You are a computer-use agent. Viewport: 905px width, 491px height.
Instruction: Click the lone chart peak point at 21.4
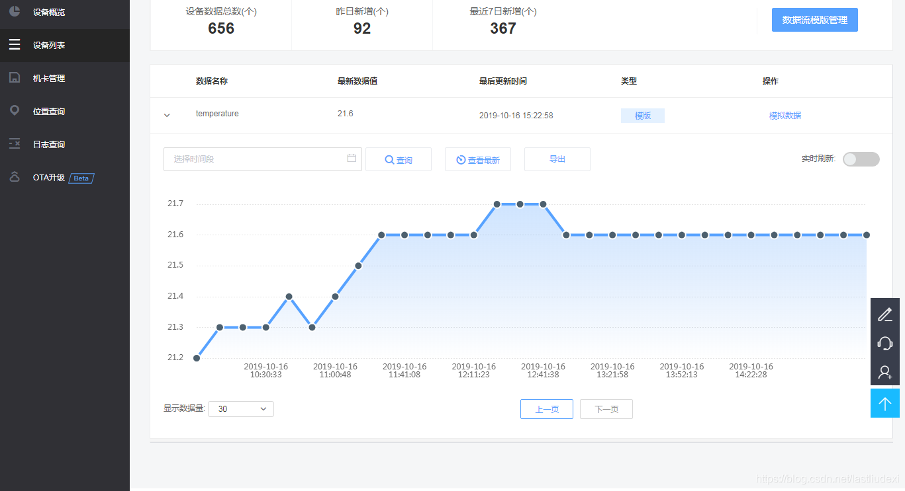click(289, 297)
